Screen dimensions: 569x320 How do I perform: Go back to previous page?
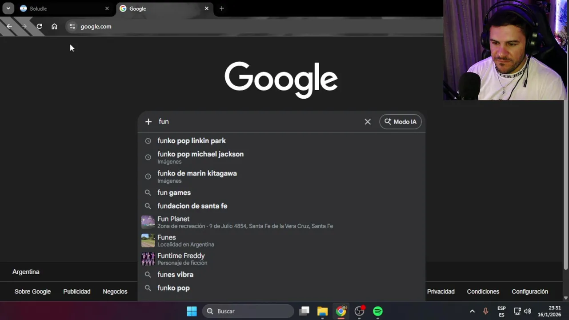coord(9,26)
